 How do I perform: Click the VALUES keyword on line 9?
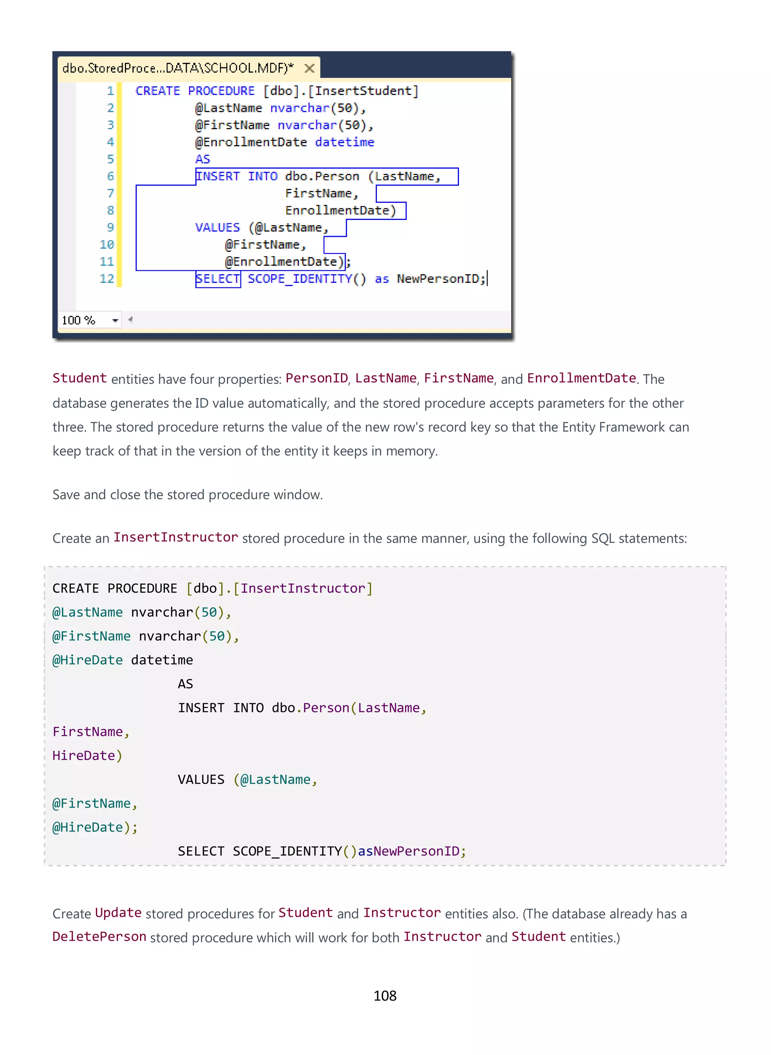(x=218, y=227)
